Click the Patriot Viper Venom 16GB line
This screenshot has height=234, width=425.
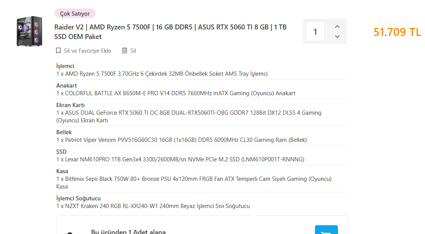pyautogui.click(x=181, y=140)
